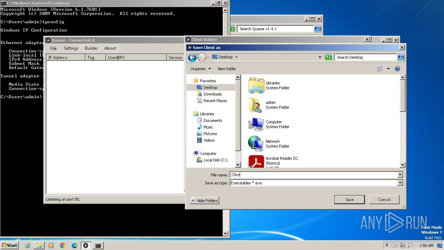Click the Hide Folders button
This screenshot has height=250, width=444.
point(204,201)
